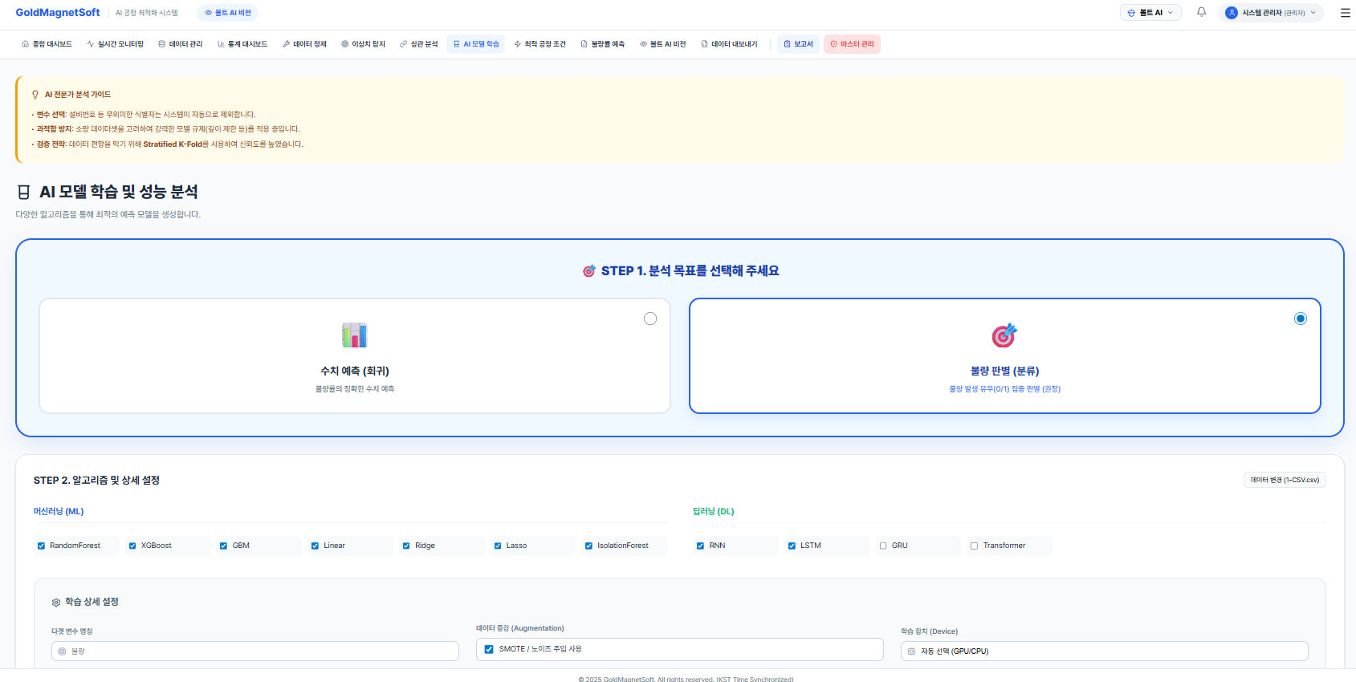Open the 마스터 관리 button
Image resolution: width=1356 pixels, height=682 pixels.
852,44
